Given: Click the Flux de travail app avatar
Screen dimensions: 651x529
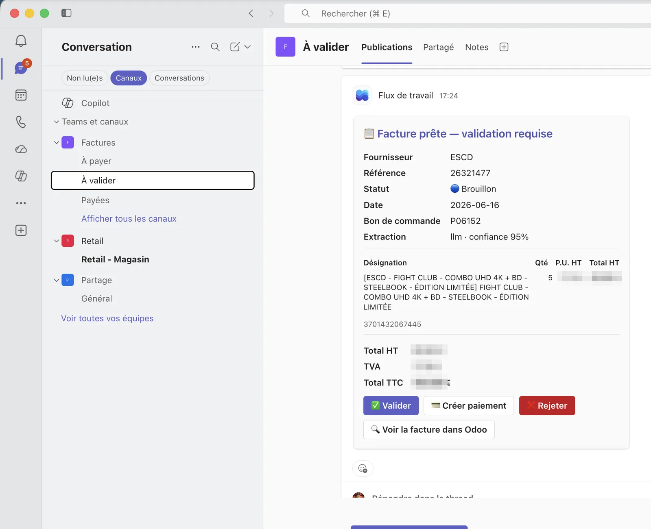Looking at the screenshot, I should 362,96.
